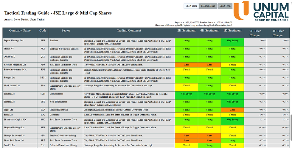The width and height of the screenshot is (292, 148).
Task: Sort by 4H Price Change header
Action: point(278,33)
